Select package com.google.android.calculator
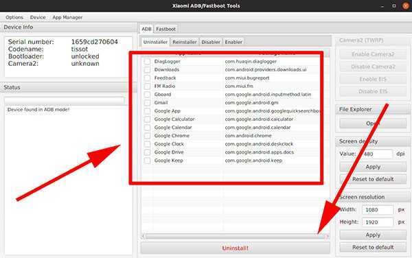 [259, 119]
